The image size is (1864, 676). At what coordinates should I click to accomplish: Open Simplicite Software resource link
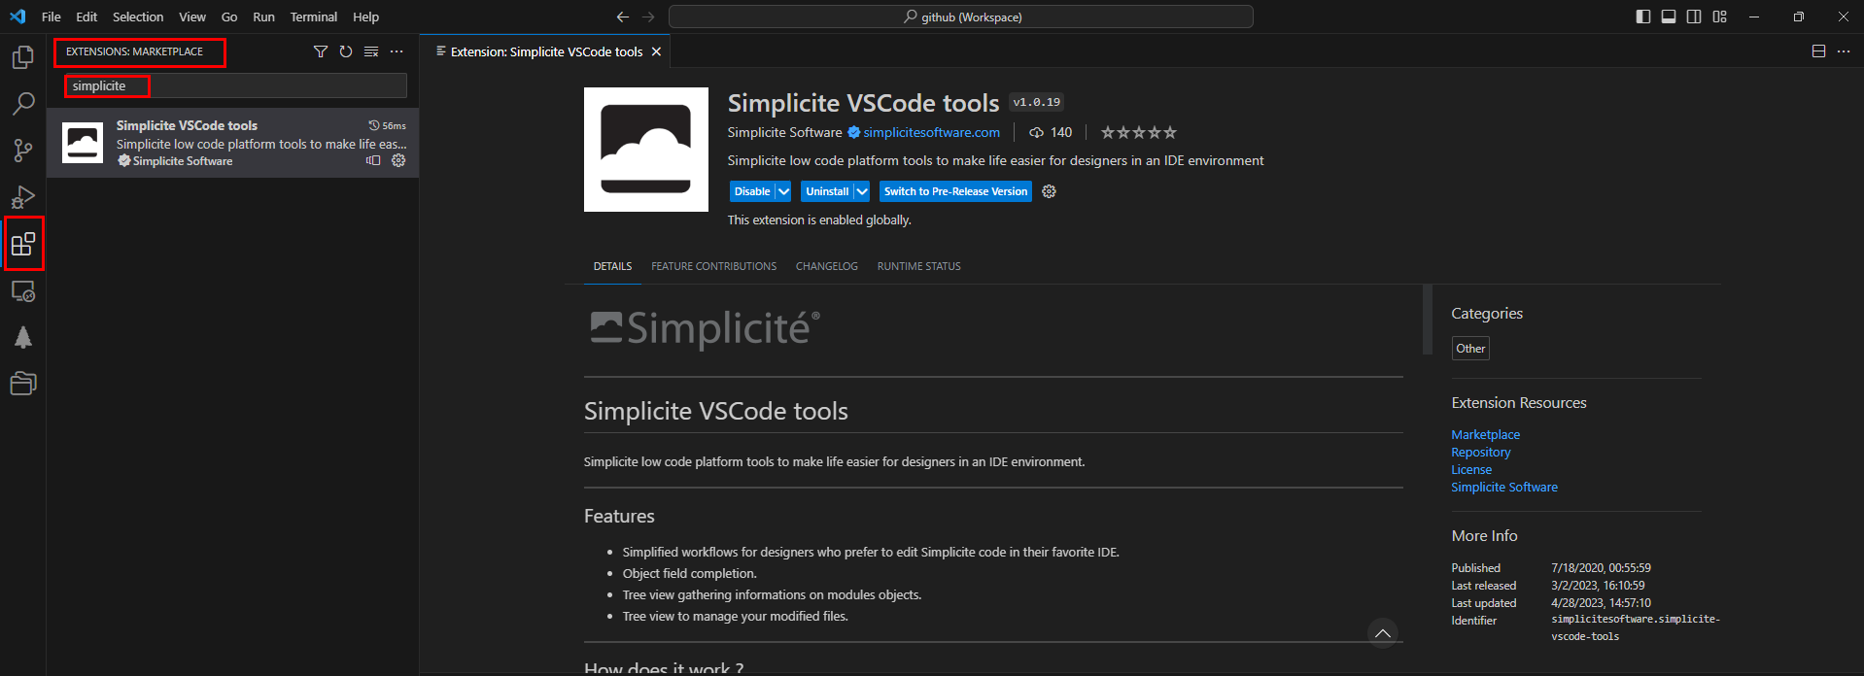point(1503,487)
